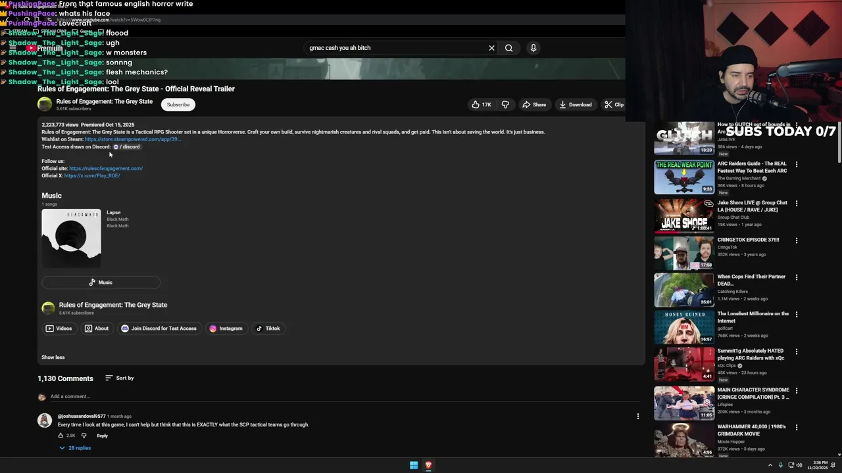Viewport: 842px width, 473px height.
Task: Open ARC Raiders Guide video thumbnail
Action: [x=684, y=177]
